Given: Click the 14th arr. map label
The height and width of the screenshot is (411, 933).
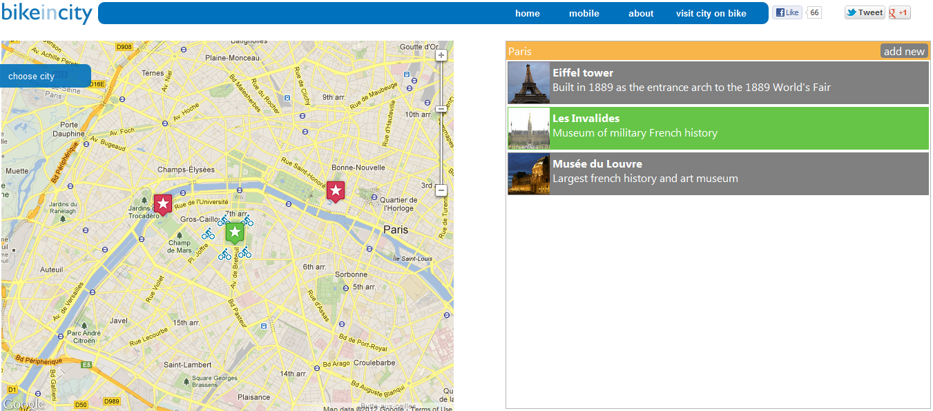Looking at the screenshot, I should pos(294,374).
